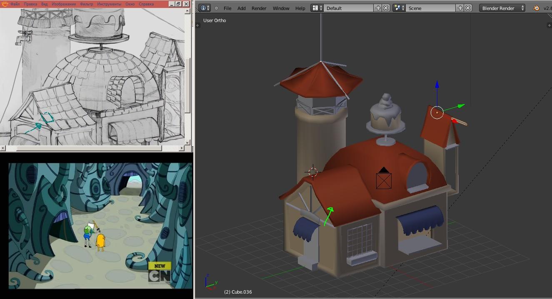The image size is (552, 299).
Task: Open the Правка menu in image viewer
Action: point(30,4)
